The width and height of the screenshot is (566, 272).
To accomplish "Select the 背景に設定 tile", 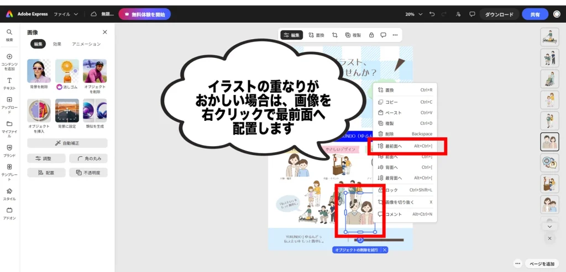I will [x=67, y=110].
